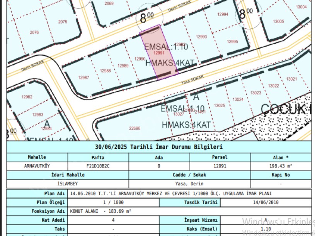The image size is (315, 236).
Task: Select parcel 13005 on the map
Action: [278, 22]
